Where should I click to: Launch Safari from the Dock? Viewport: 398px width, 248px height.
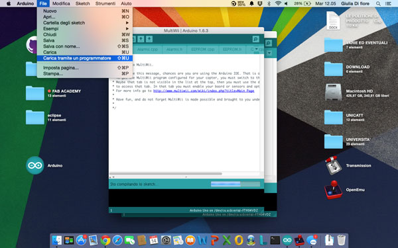tap(117, 240)
